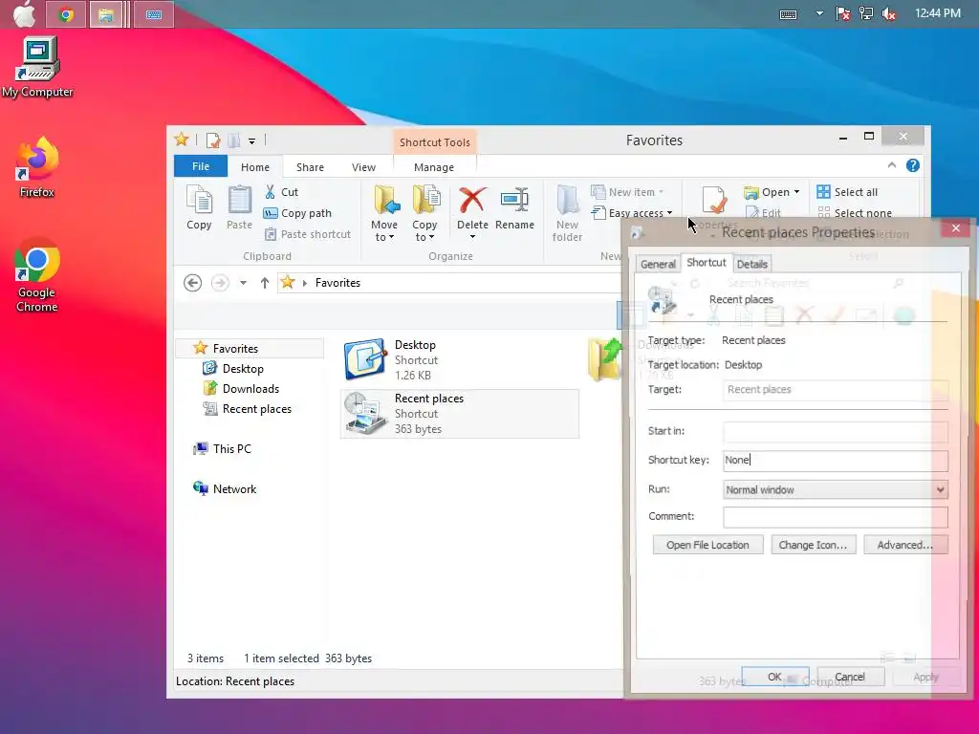This screenshot has height=734, width=979.
Task: Click the Shortcut key field
Action: click(836, 461)
